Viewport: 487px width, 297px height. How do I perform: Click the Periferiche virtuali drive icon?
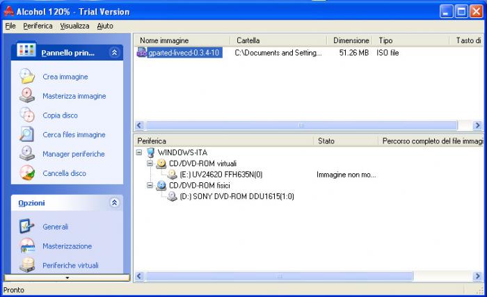coord(27,265)
